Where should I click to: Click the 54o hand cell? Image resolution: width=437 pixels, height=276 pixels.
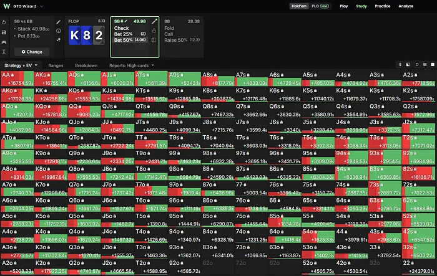(x=318, y=236)
